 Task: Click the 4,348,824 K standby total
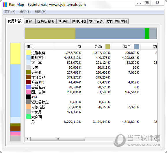tap(131, 122)
